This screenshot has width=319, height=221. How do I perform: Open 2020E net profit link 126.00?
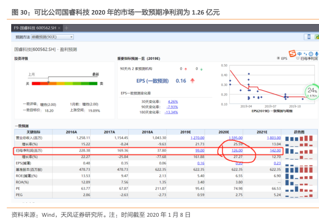tap(237, 151)
